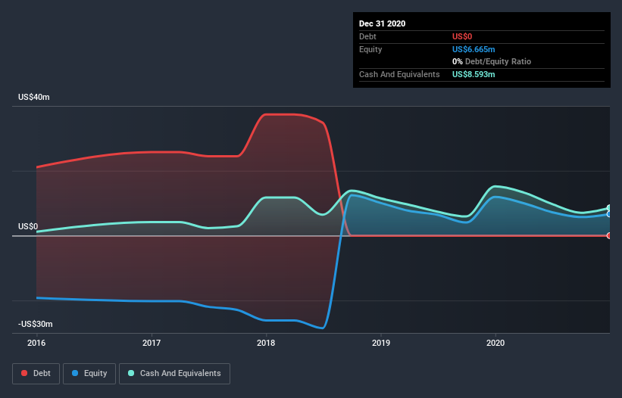Select the teal Cash endpoint marker
This screenshot has height=398, width=622.
(609, 208)
